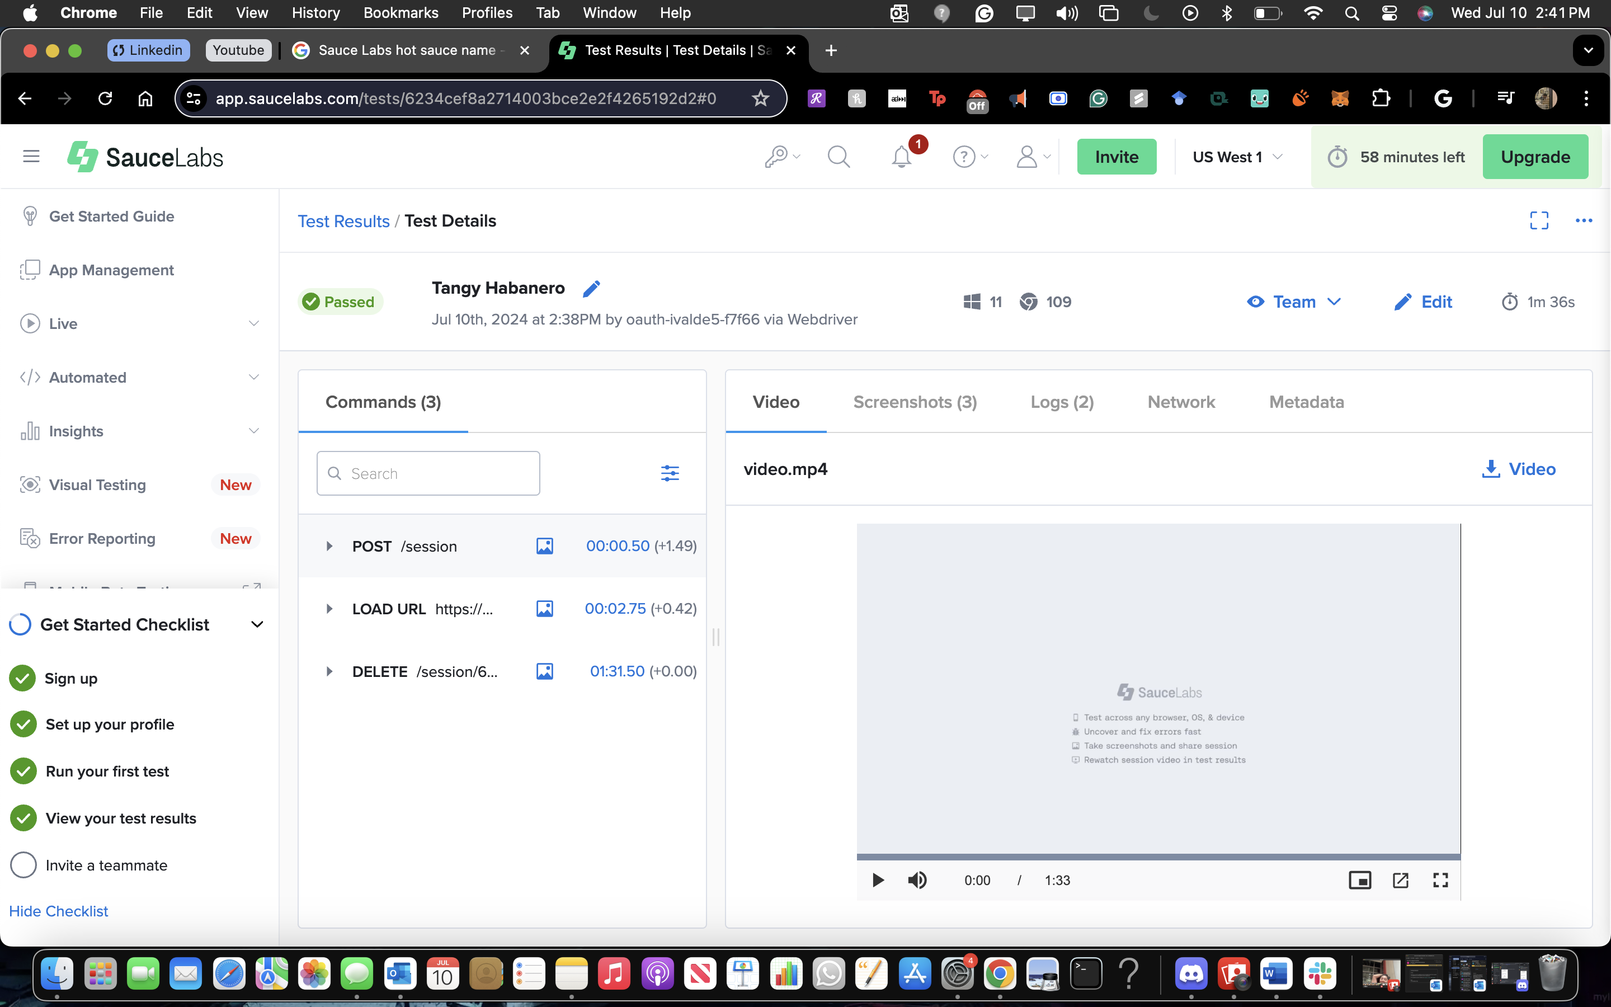
Task: Toggle the hamburger sidebar menu
Action: pyautogui.click(x=31, y=157)
